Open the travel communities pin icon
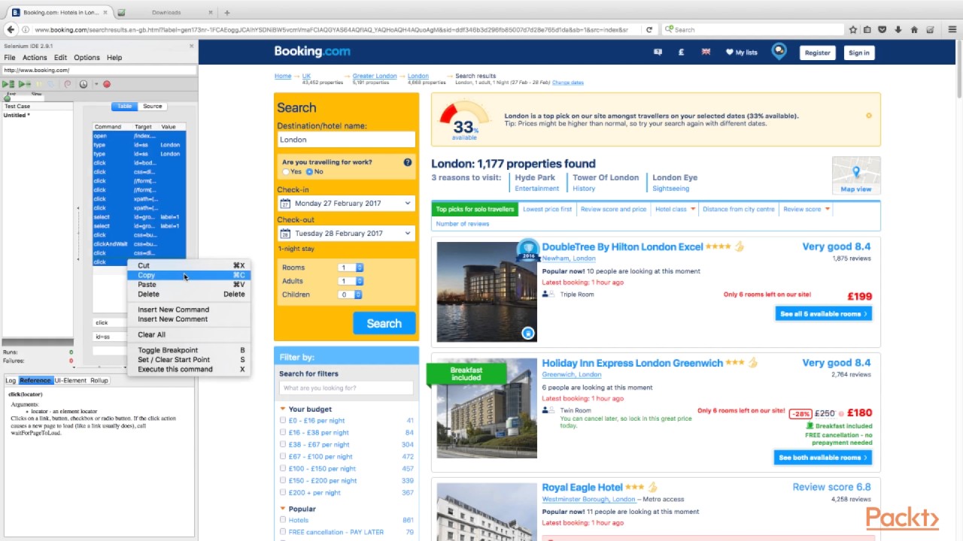This screenshot has width=963, height=541. click(779, 52)
